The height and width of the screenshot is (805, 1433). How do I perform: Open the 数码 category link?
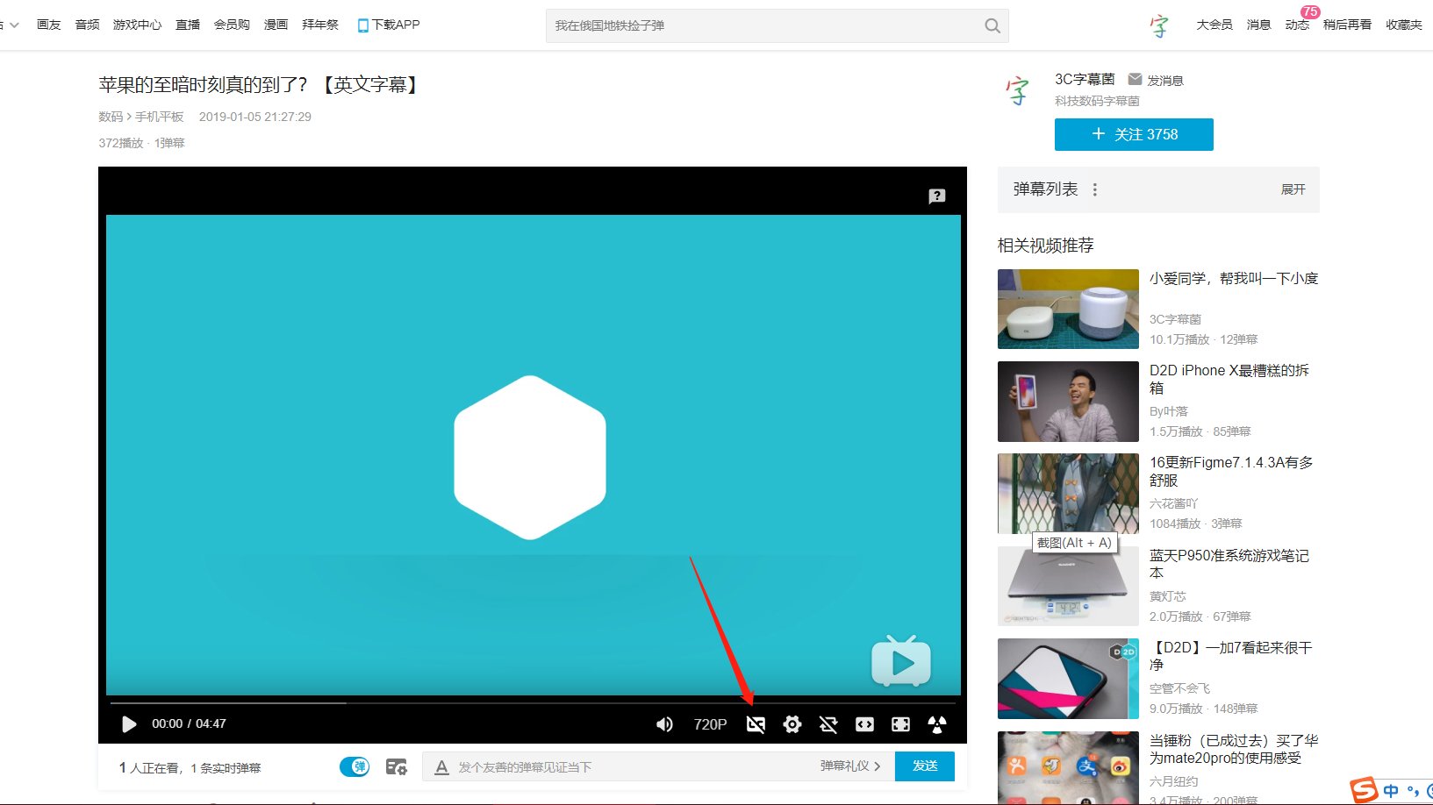[111, 117]
